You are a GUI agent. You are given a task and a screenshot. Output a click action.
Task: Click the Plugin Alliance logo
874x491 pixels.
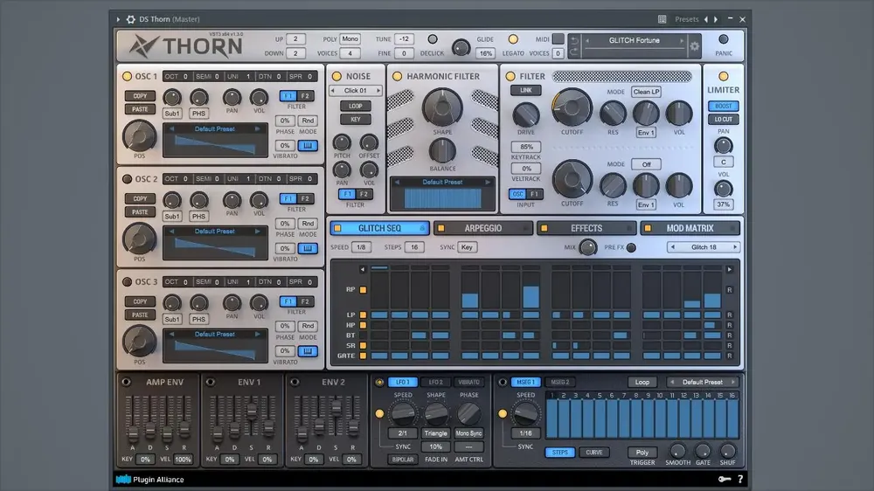tap(150, 480)
